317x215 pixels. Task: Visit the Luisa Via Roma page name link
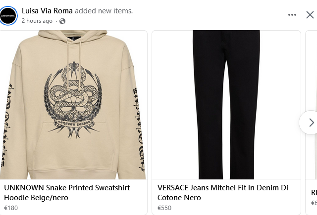[47, 11]
